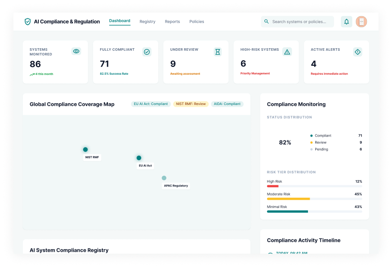Click the checkmark icon on Fully Compliant
This screenshot has height=268, width=392.
tap(147, 52)
